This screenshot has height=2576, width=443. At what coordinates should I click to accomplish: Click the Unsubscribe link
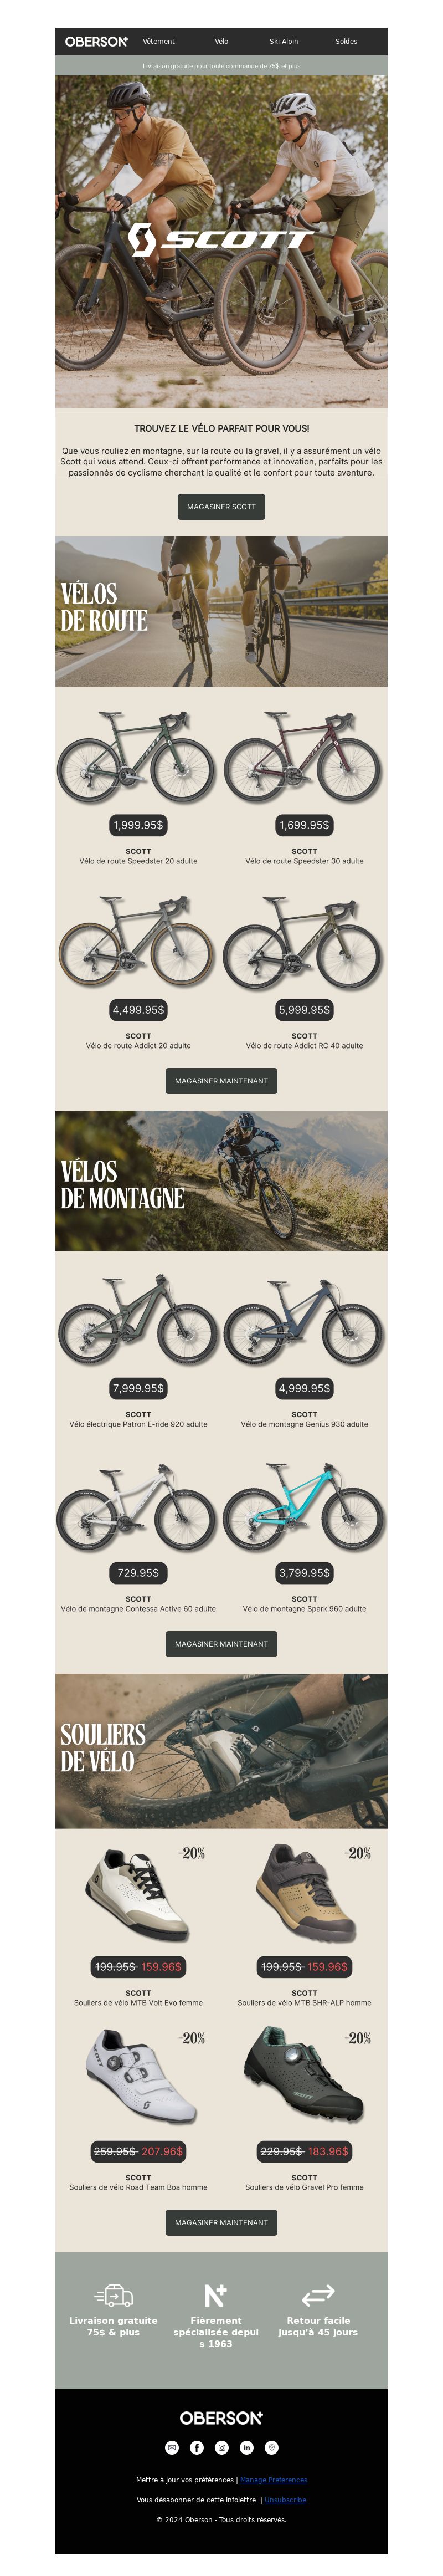[x=285, y=2499]
